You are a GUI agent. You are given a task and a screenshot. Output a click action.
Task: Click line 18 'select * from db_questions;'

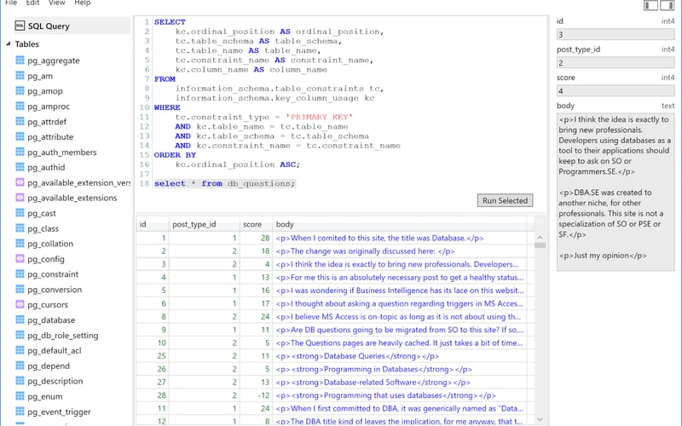[224, 183]
